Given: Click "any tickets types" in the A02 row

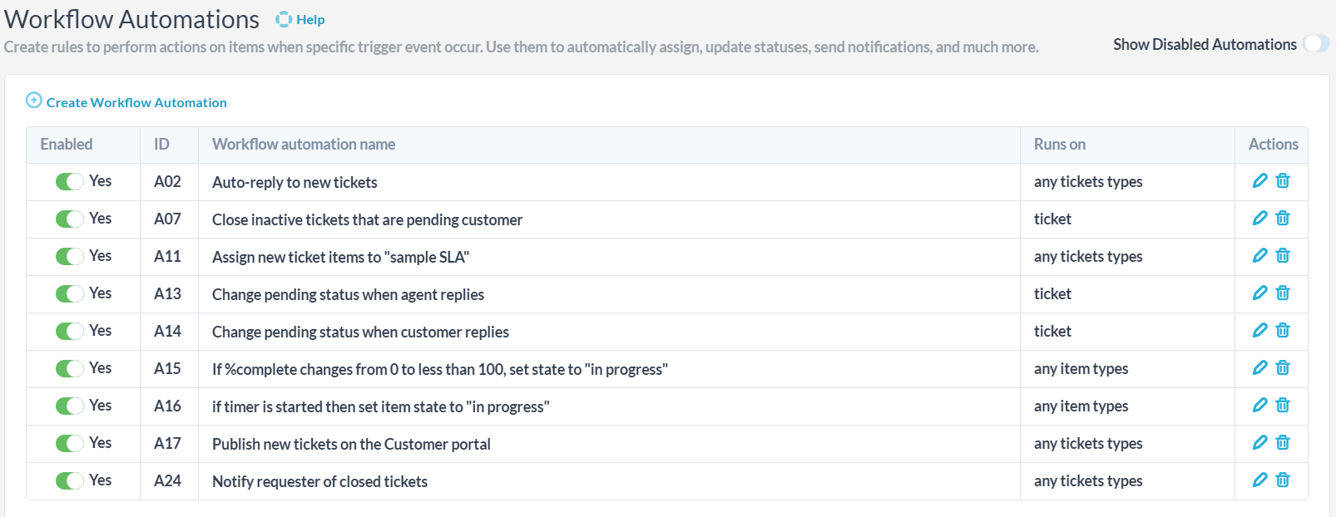Looking at the screenshot, I should tap(1088, 181).
